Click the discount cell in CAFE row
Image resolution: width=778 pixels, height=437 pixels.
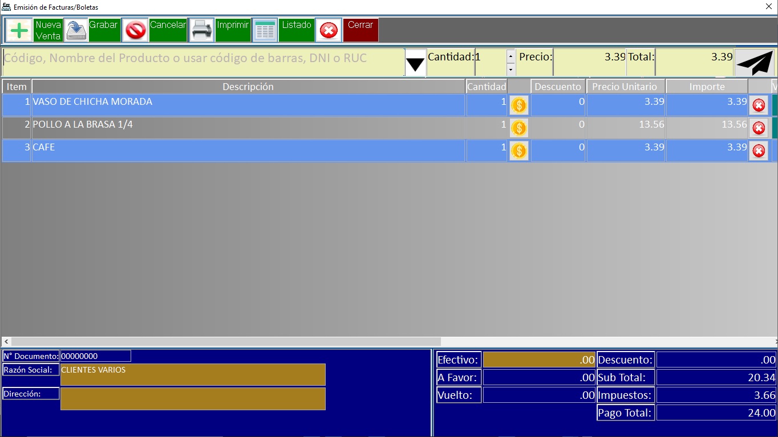558,150
